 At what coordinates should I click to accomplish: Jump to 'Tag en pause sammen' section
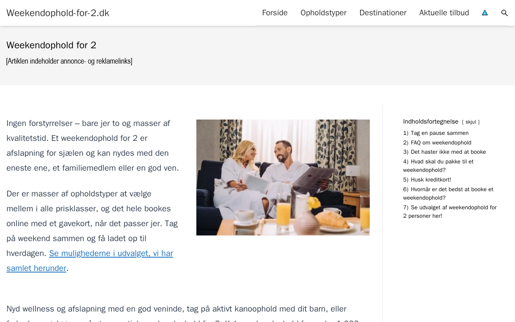point(436,133)
